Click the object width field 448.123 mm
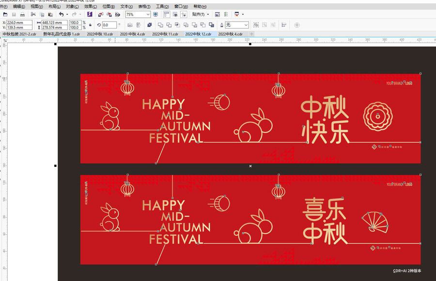This screenshot has height=281, width=436. (x=54, y=23)
